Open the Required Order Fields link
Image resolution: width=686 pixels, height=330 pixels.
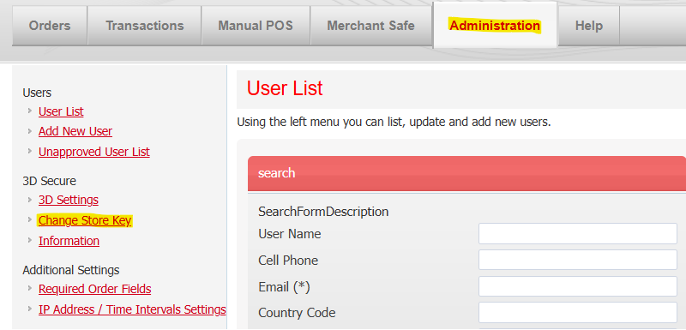95,289
